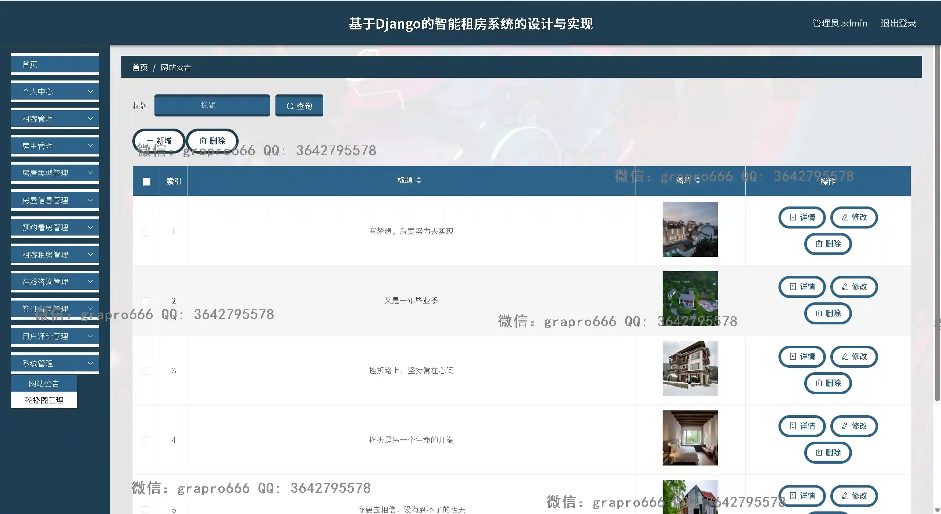
Task: Sort by the 标题 column arrows
Action: tap(418, 180)
